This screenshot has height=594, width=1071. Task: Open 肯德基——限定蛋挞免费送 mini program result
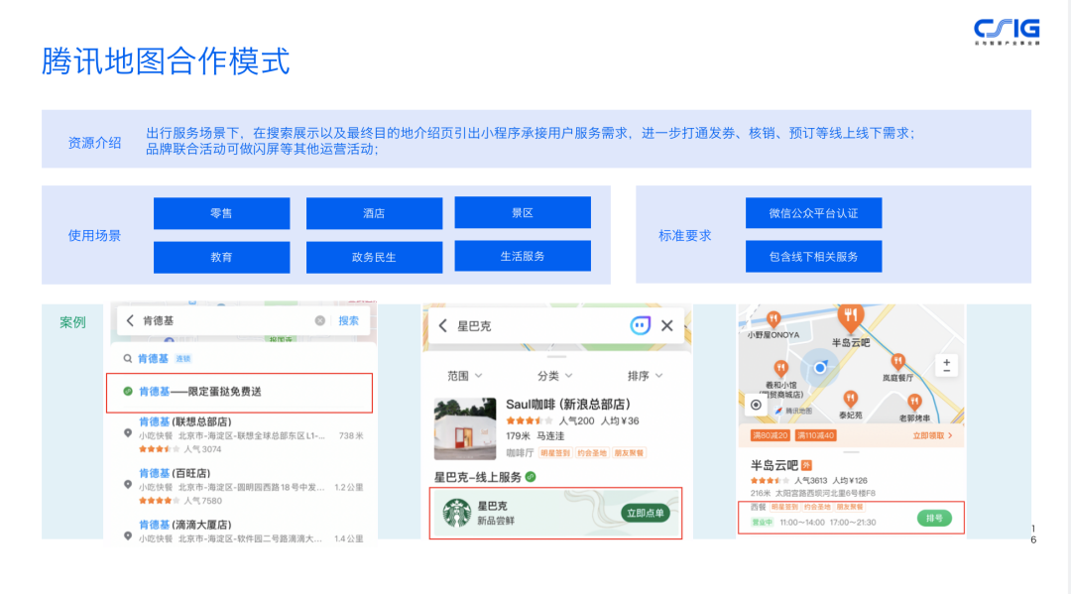pos(239,392)
